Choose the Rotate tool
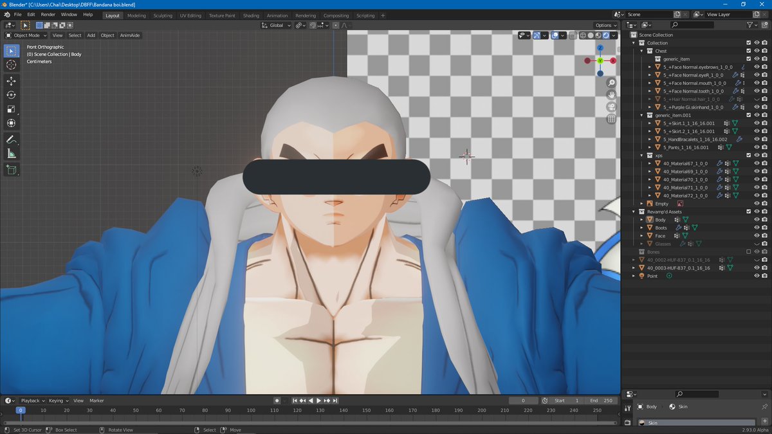The width and height of the screenshot is (772, 434). pyautogui.click(x=12, y=95)
